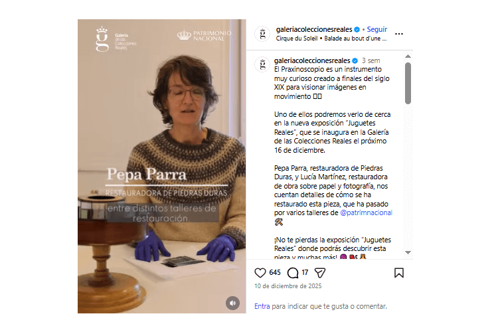The height and width of the screenshot is (332, 498).
Task: Follow the account via Seguir
Action: [x=377, y=29]
